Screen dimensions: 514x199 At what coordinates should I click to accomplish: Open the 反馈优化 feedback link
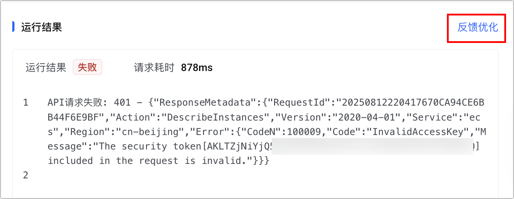click(x=478, y=27)
